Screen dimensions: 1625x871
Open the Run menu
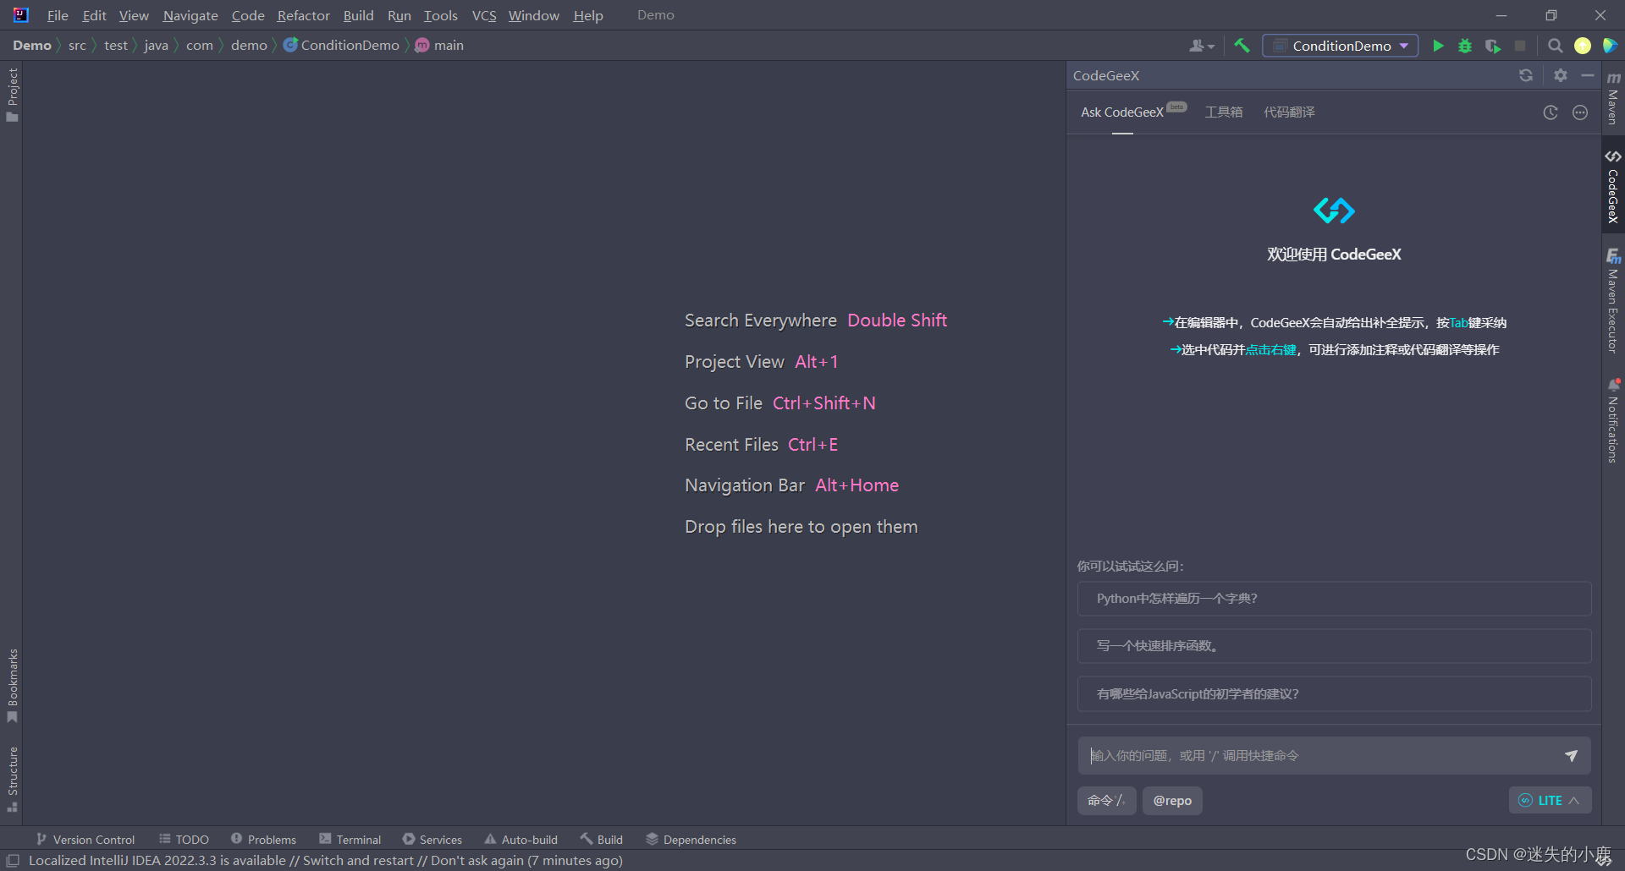click(x=399, y=15)
